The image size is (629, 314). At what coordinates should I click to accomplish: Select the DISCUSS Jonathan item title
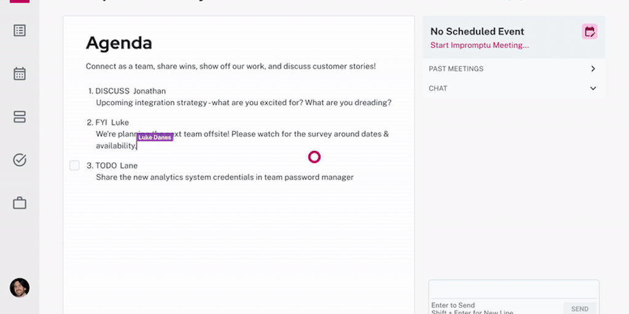coord(130,91)
